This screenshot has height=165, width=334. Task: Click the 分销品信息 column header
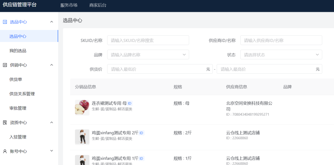click(x=85, y=87)
